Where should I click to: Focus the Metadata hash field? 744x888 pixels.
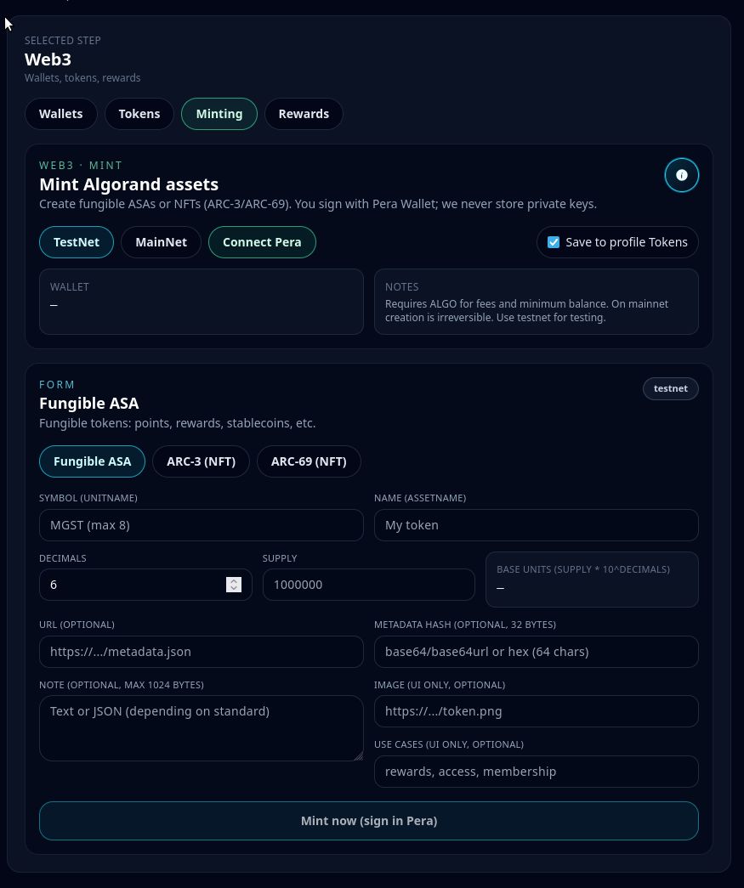click(536, 651)
